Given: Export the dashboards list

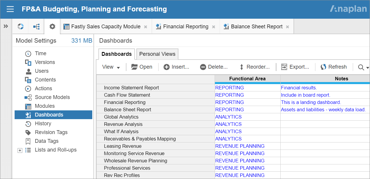Looking at the screenshot, I should coord(295,67).
